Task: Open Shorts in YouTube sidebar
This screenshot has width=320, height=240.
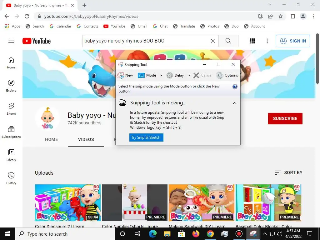Action: (11, 109)
